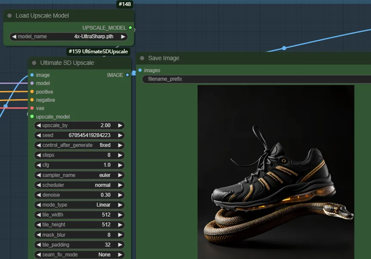Increase upscale_by with right arrow
Screen dimensions: 371x259
click(120, 125)
